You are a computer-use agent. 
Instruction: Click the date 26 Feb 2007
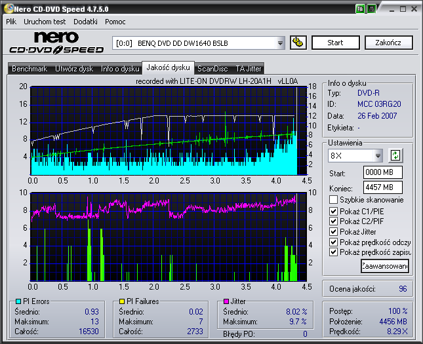point(377,116)
